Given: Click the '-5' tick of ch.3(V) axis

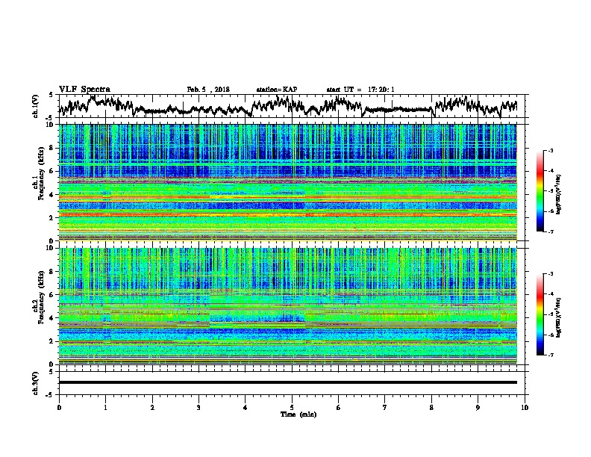Looking at the screenshot, I should tap(49, 395).
